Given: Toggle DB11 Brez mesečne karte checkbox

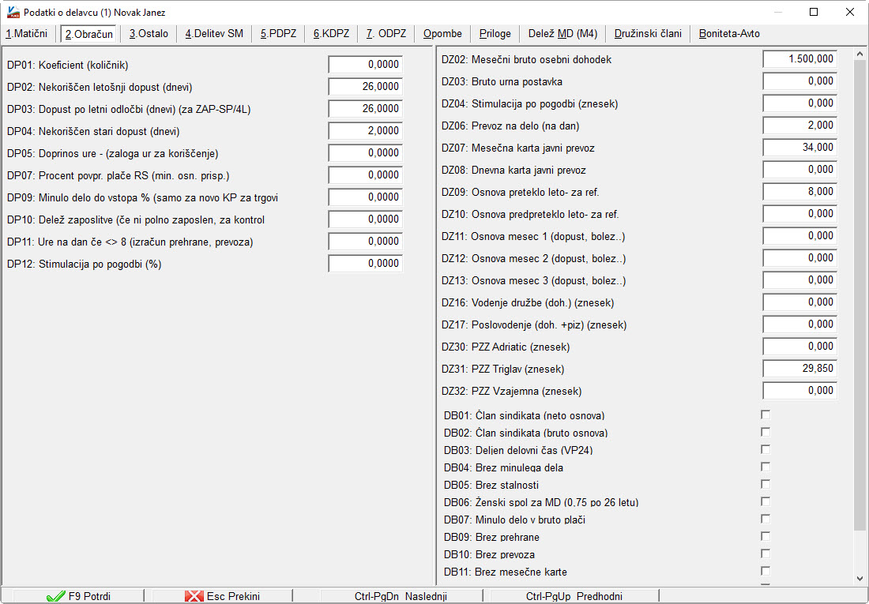Looking at the screenshot, I should click(x=766, y=571).
